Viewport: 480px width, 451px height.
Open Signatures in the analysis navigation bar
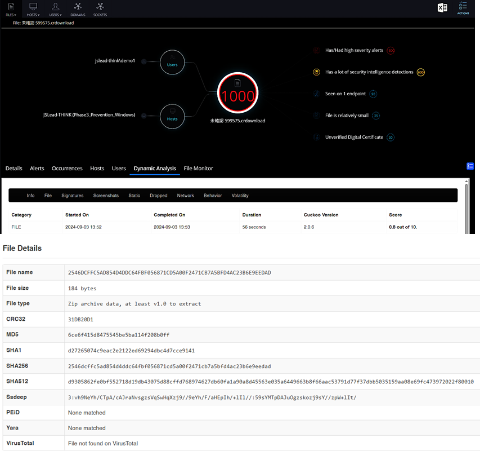click(x=72, y=196)
